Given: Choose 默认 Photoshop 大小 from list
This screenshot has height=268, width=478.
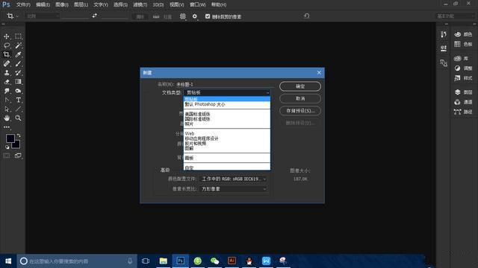Looking at the screenshot, I should (x=227, y=104).
